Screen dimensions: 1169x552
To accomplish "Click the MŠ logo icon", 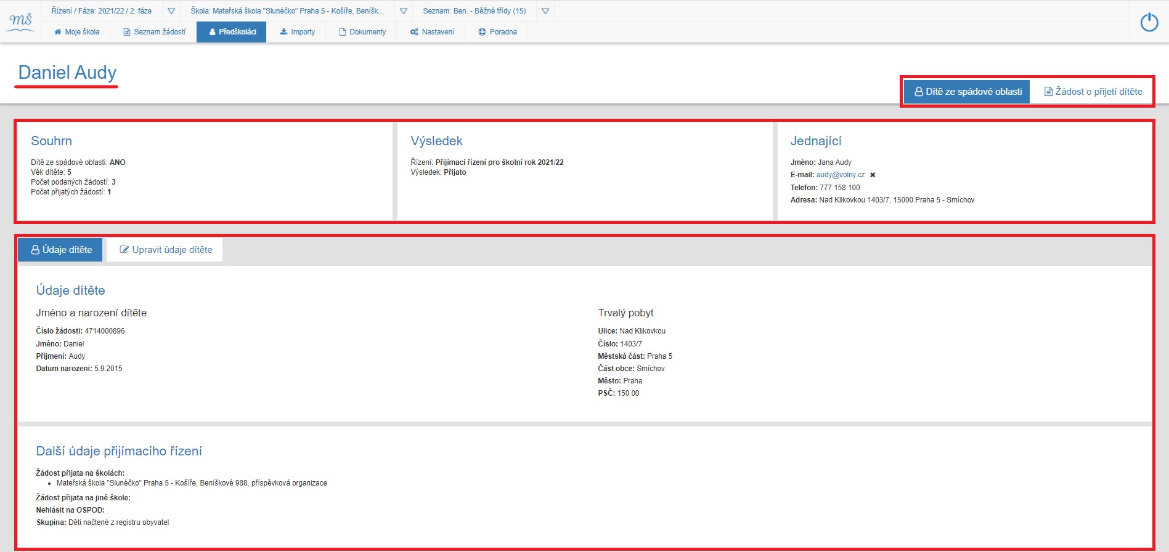I will (x=20, y=22).
